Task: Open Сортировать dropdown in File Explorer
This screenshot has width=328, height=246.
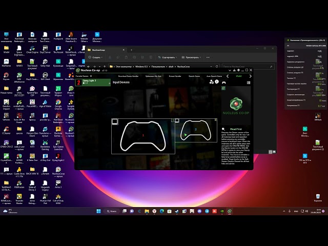Action: tap(168, 57)
